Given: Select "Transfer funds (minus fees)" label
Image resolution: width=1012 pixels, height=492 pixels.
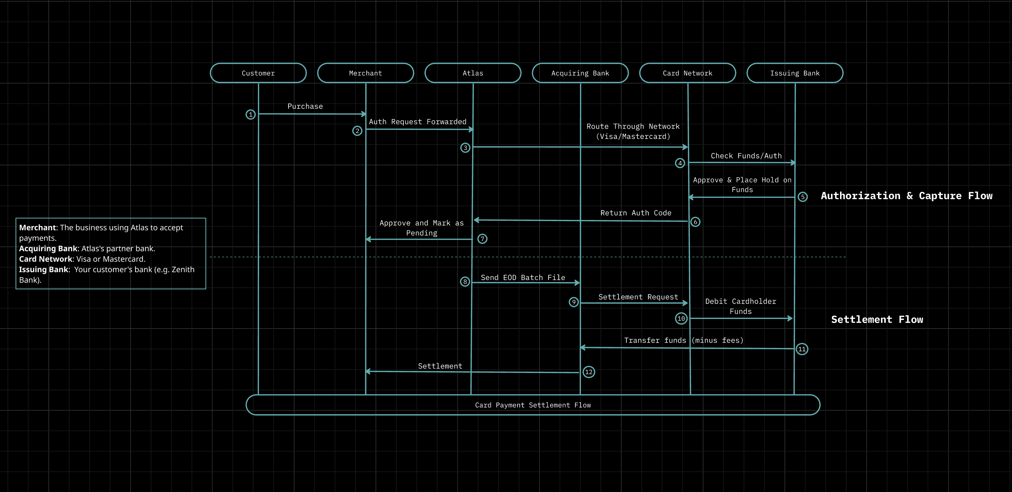Looking at the screenshot, I should pyautogui.click(x=683, y=340).
